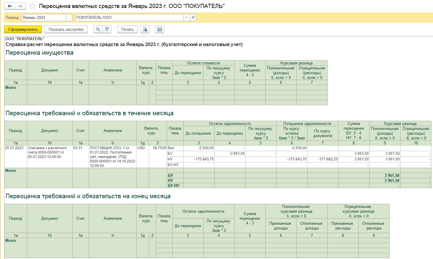
Task: Click the find next icon
Action: 107,29
